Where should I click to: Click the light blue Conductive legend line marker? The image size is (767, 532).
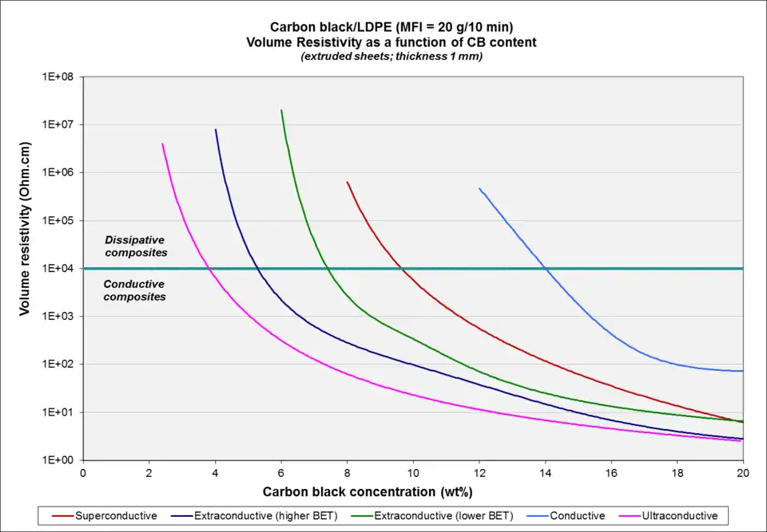click(539, 516)
